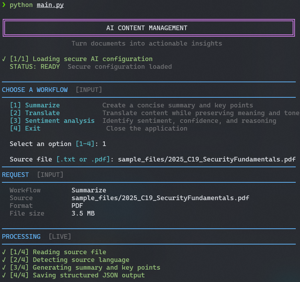This screenshot has height=282, width=300.
Task: Click the 'PDF' format value
Action: (x=77, y=206)
